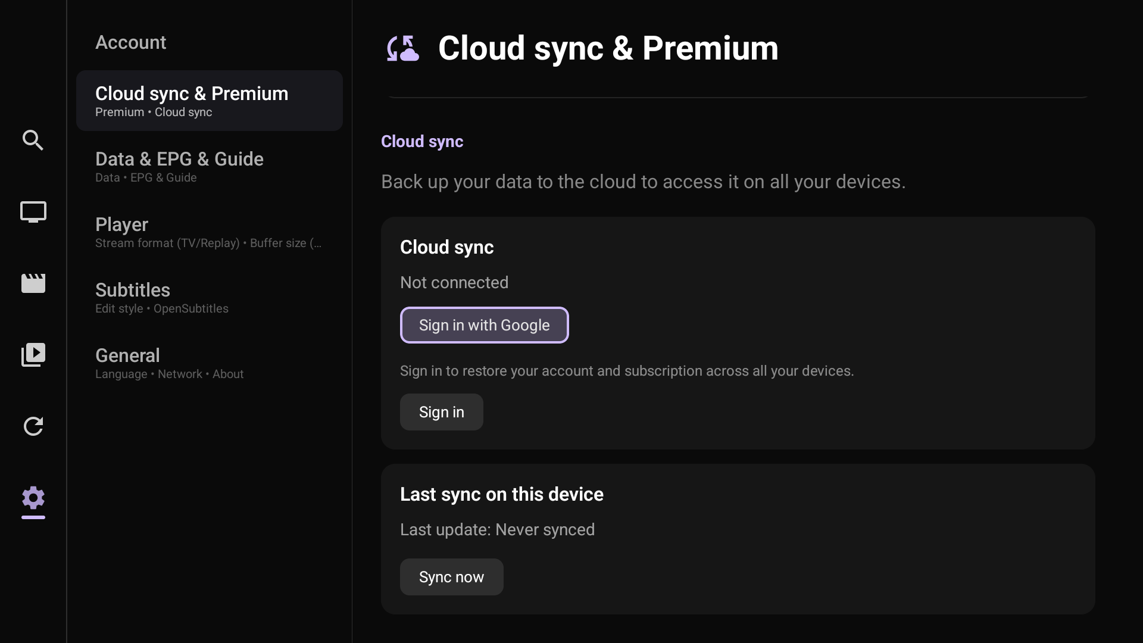
Task: Open search from the sidebar
Action: (33, 141)
